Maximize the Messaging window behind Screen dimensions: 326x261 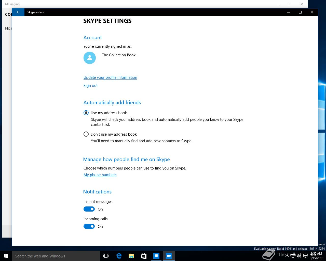point(290,4)
